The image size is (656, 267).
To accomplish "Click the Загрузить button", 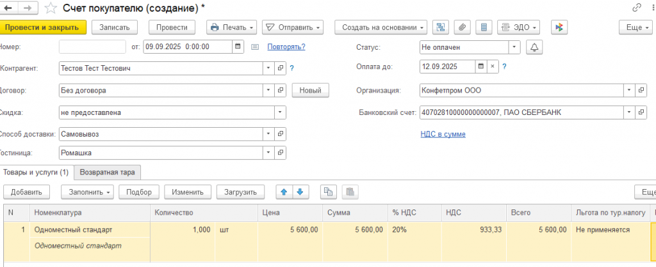I will coord(240,192).
